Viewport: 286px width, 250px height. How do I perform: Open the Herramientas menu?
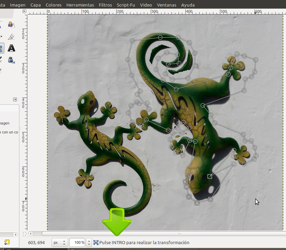[80, 5]
